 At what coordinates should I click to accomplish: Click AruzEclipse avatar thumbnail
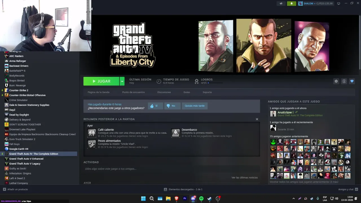point(273,114)
